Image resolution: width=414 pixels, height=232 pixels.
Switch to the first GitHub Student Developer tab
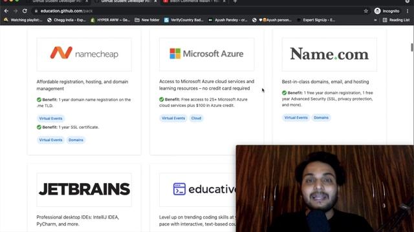point(58,1)
